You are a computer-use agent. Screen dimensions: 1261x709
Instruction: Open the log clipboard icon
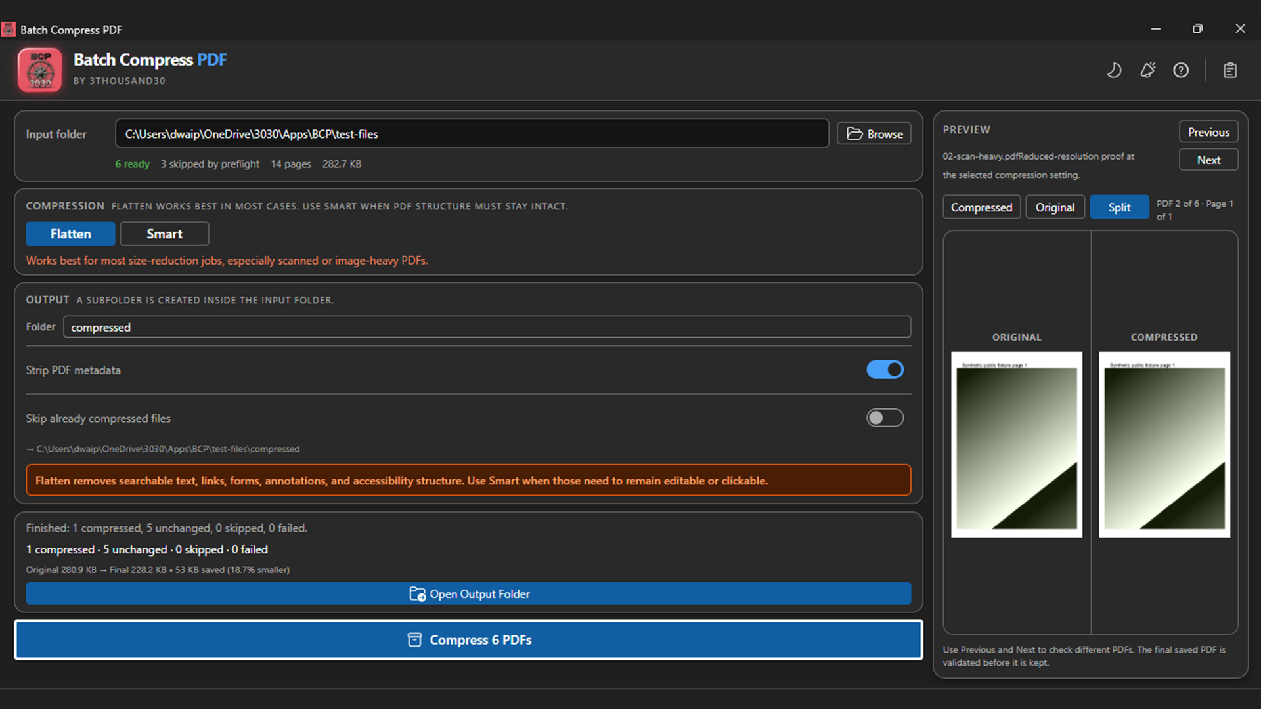(1230, 70)
